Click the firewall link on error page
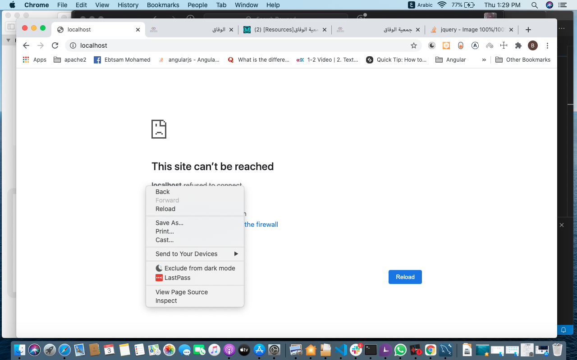This screenshot has width=577, height=360. tap(261, 225)
